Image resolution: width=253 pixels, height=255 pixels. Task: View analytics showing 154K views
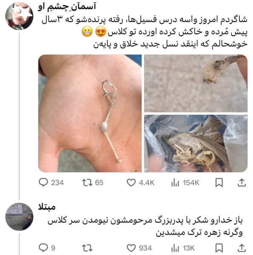185,182
